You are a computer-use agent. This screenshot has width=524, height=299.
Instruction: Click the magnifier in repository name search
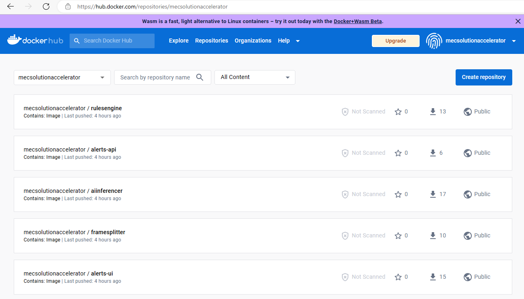coord(200,77)
